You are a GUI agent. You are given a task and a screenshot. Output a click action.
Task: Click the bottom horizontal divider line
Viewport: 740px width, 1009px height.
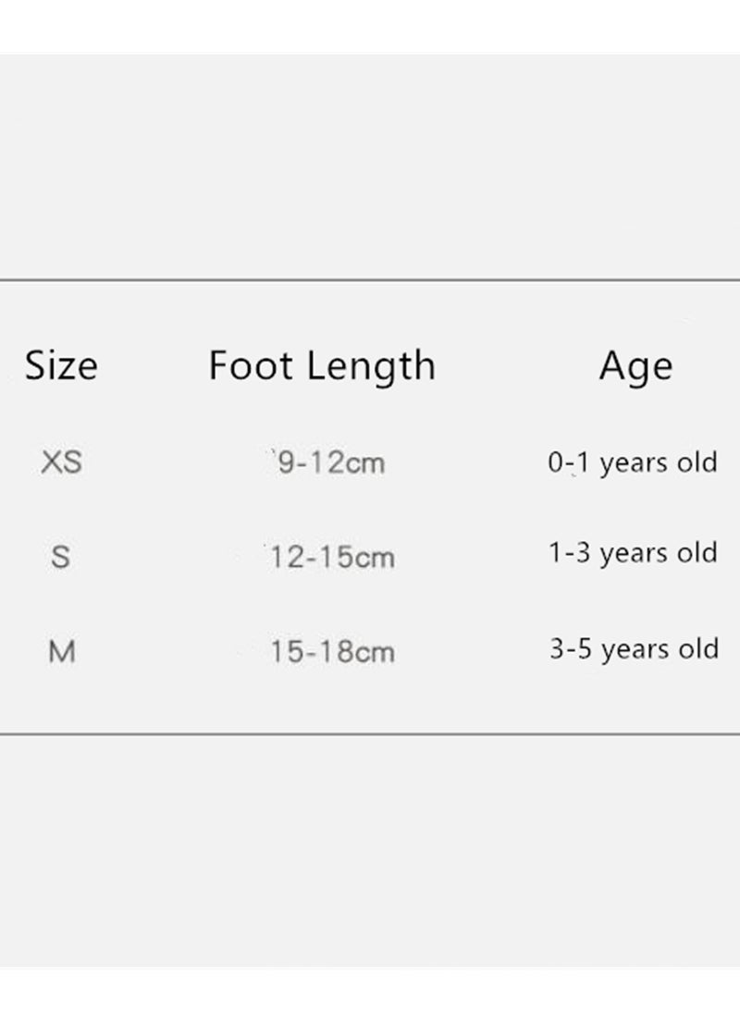(370, 733)
